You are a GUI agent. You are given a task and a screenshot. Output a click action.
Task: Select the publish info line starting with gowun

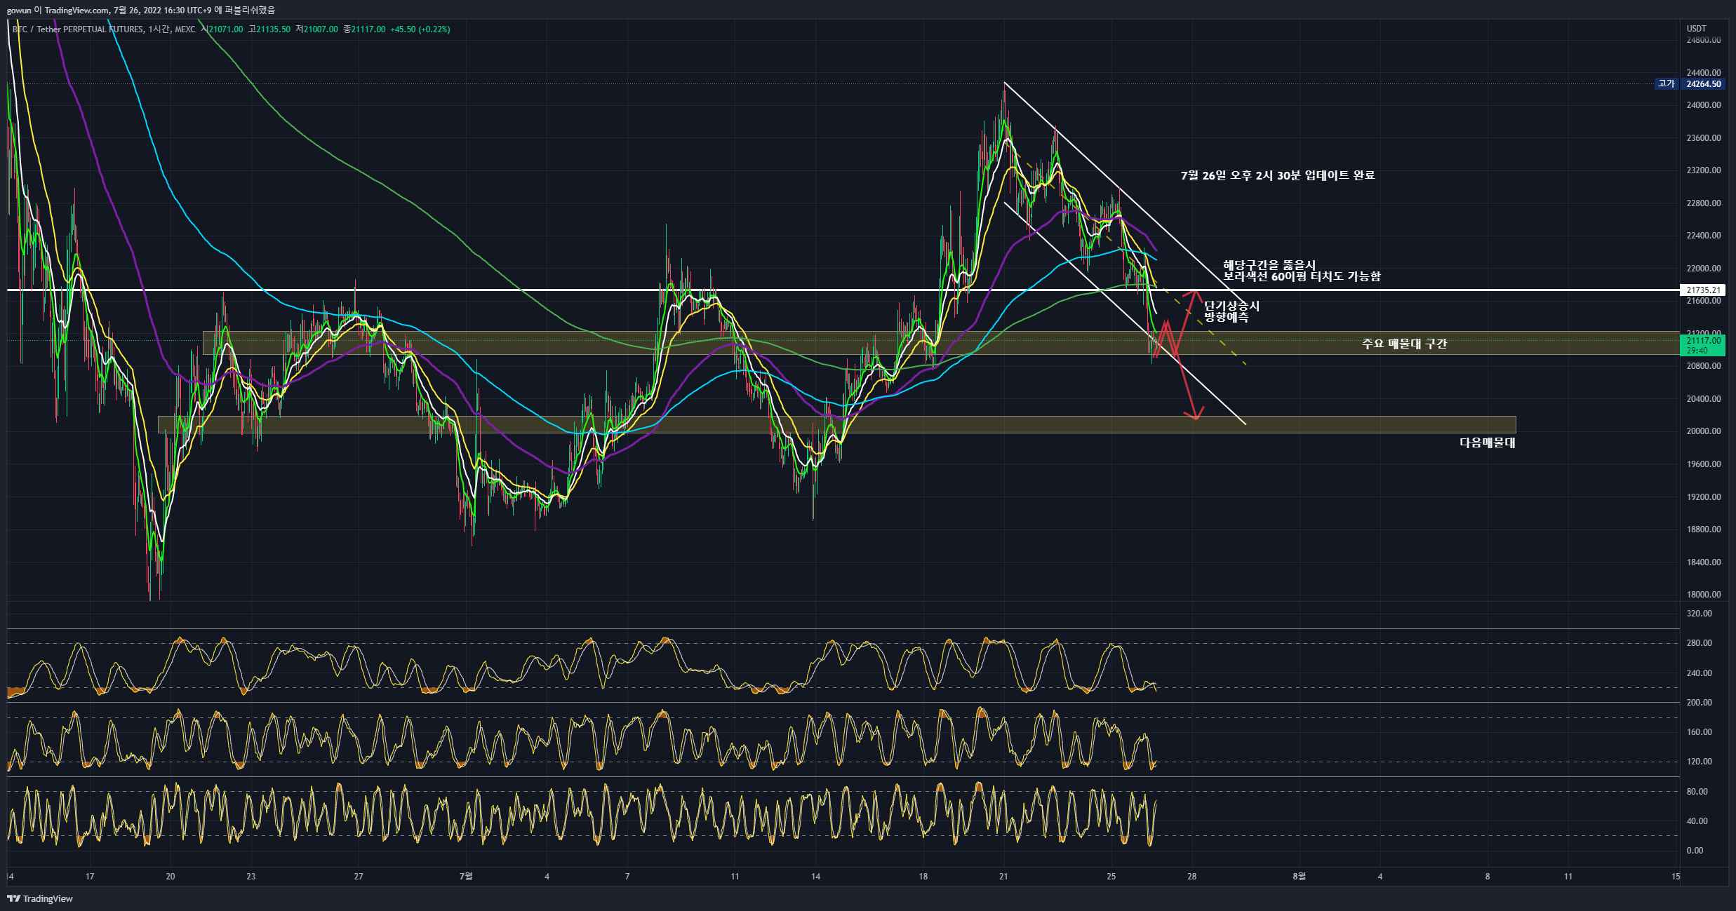pyautogui.click(x=141, y=10)
